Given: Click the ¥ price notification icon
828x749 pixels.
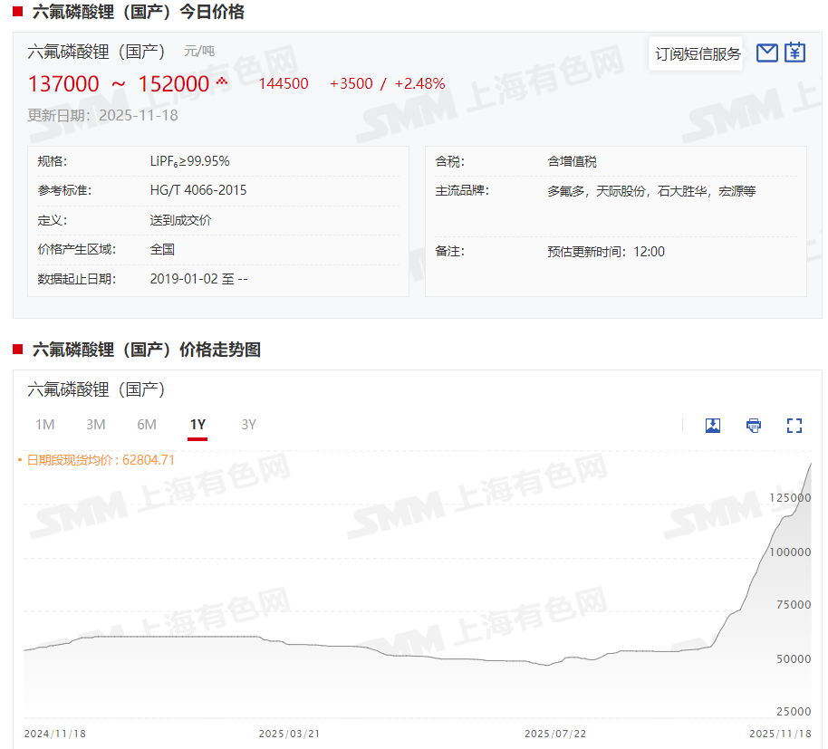Looking at the screenshot, I should pos(794,53).
